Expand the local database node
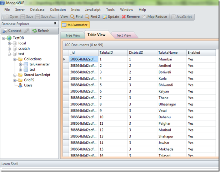220x172 pixels. (x=9, y=43)
